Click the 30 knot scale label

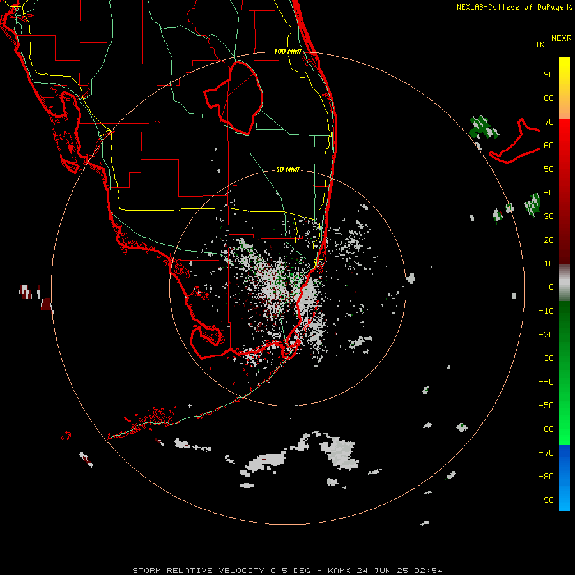click(549, 217)
